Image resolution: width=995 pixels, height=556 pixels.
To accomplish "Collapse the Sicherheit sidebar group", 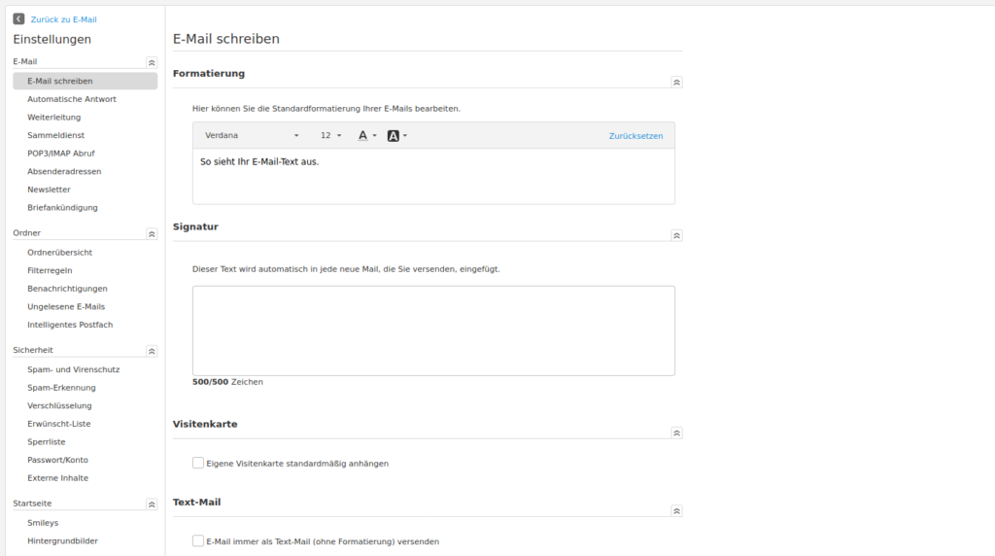I will (152, 351).
